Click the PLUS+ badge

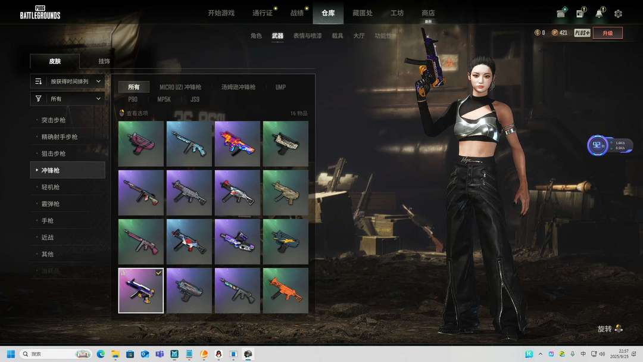(x=582, y=33)
